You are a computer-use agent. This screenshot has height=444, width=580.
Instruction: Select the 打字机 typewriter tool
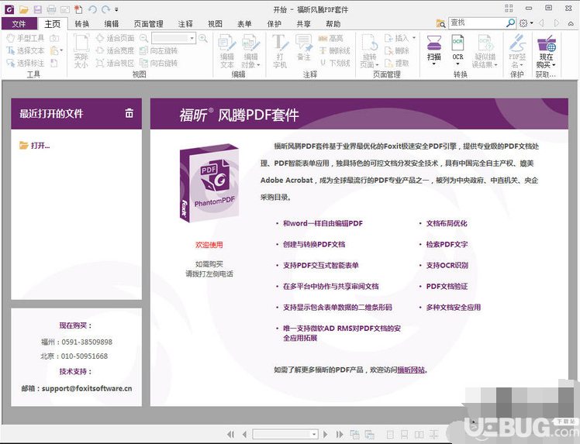[x=280, y=51]
